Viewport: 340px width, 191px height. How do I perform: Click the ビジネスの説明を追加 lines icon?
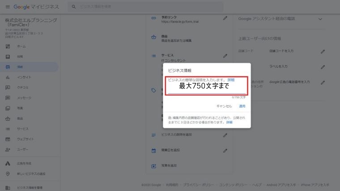point(153,135)
